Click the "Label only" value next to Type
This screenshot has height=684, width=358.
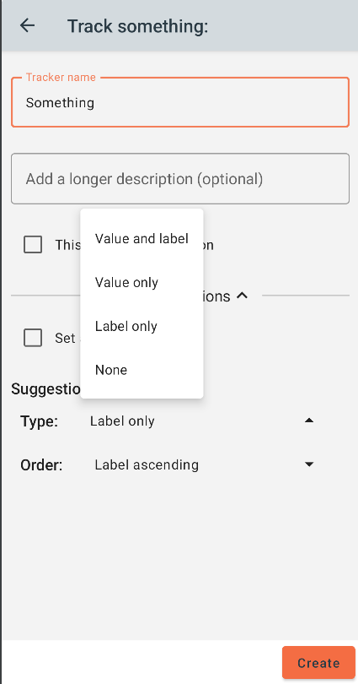[x=122, y=421]
